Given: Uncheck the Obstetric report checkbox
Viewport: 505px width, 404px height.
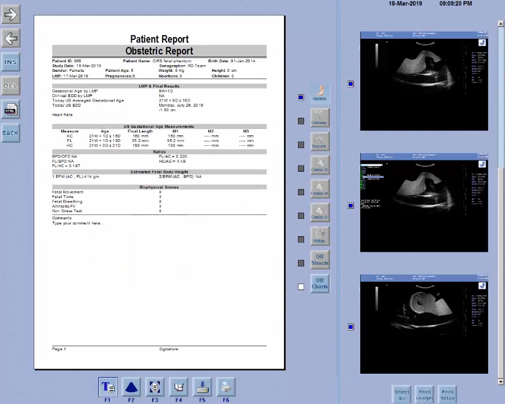Looking at the screenshot, I should pos(301,98).
